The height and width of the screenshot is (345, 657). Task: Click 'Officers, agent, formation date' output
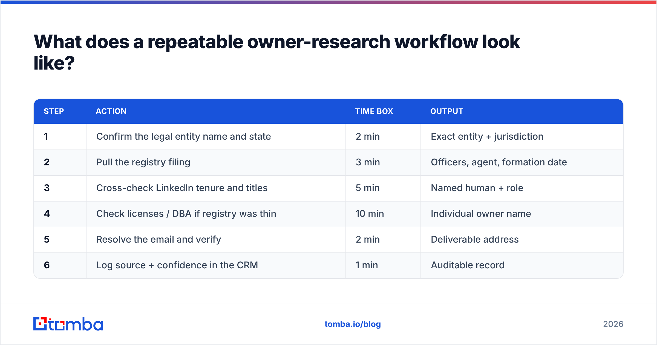tap(499, 162)
